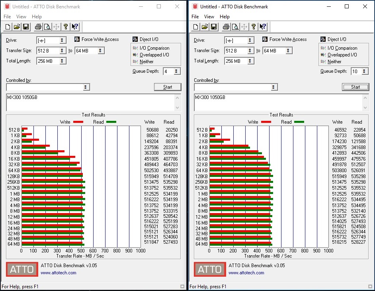This screenshot has width=375, height=291.
Task: Open www.attotech.com link in right window
Action: pyautogui.click(x=246, y=273)
